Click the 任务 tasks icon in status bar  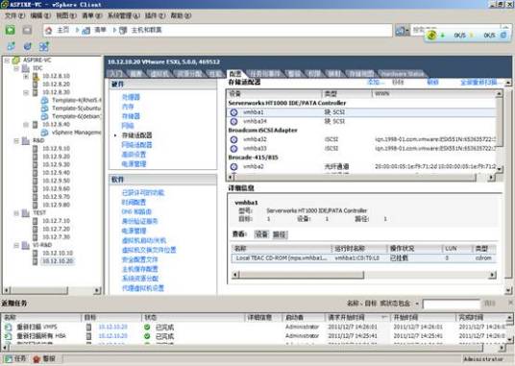click(9, 358)
